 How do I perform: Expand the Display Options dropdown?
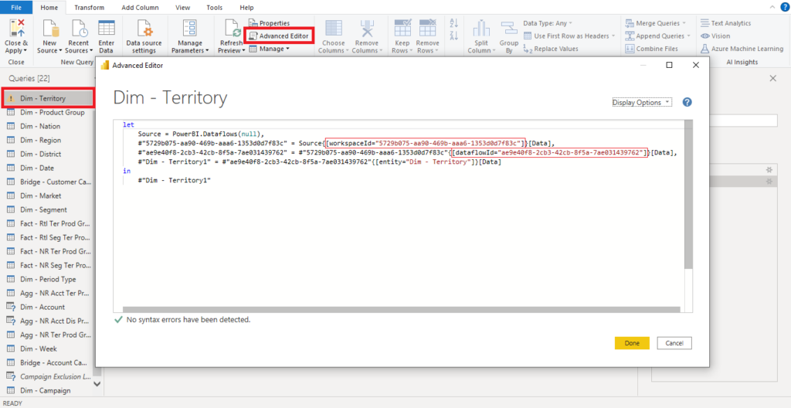tap(642, 102)
